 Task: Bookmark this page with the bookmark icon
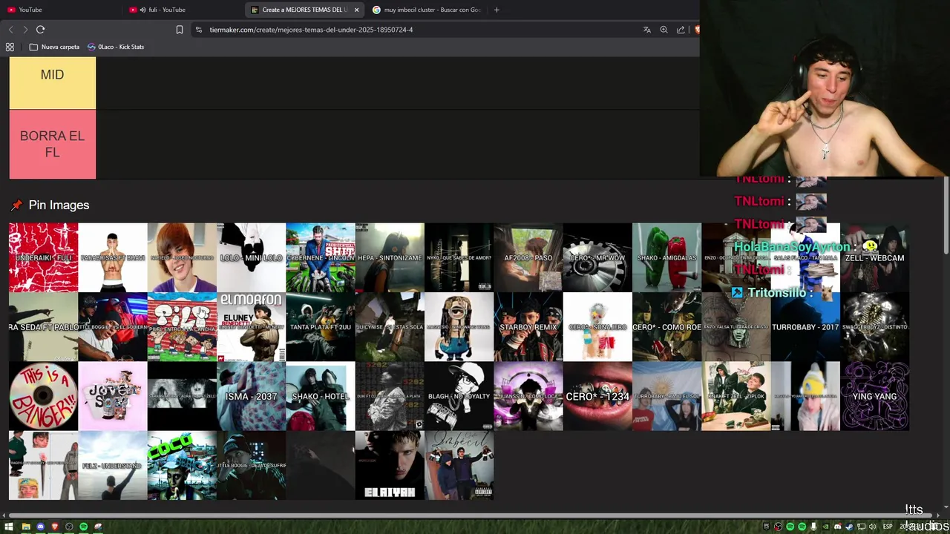click(x=179, y=30)
